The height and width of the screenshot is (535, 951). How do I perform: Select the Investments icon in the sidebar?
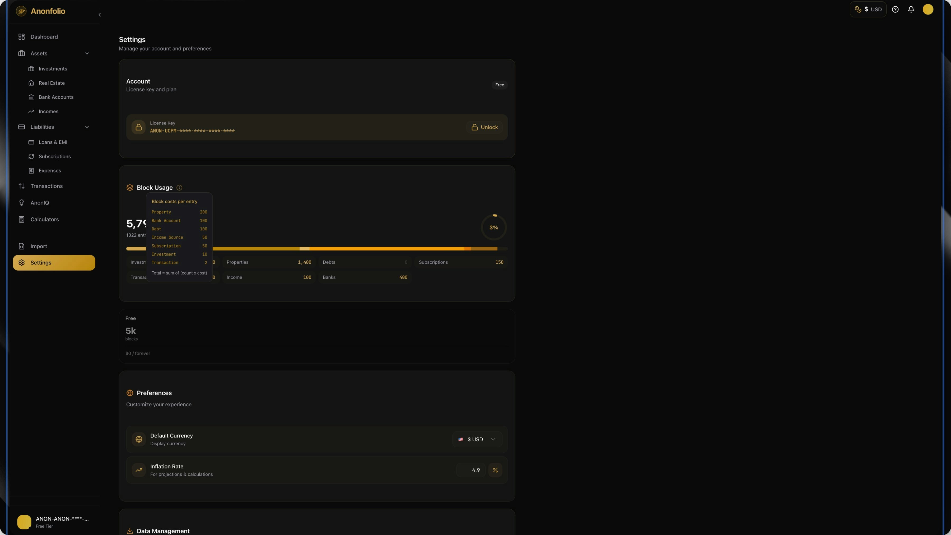(x=32, y=69)
